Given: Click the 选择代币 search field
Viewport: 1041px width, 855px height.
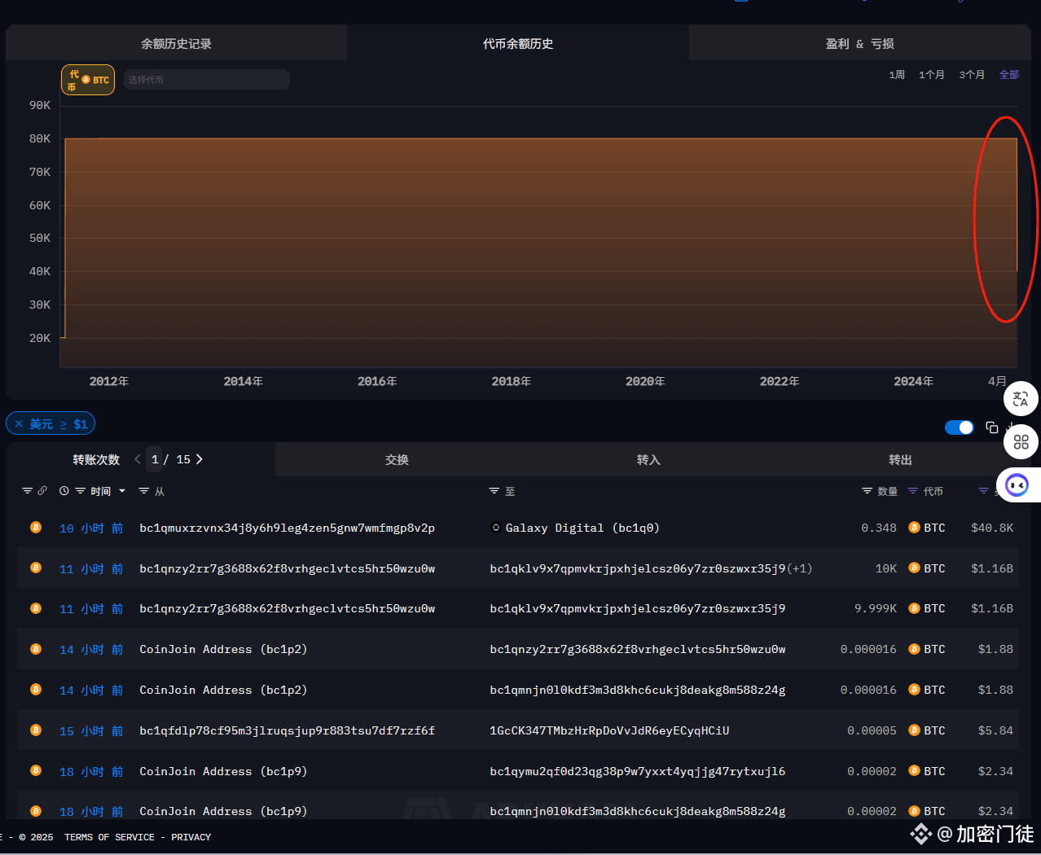Looking at the screenshot, I should coord(206,79).
